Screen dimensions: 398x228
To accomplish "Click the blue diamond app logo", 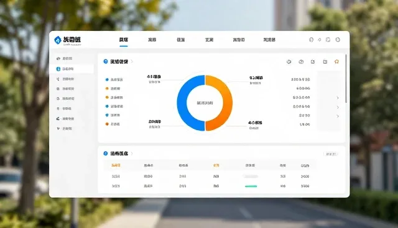I will point(58,40).
